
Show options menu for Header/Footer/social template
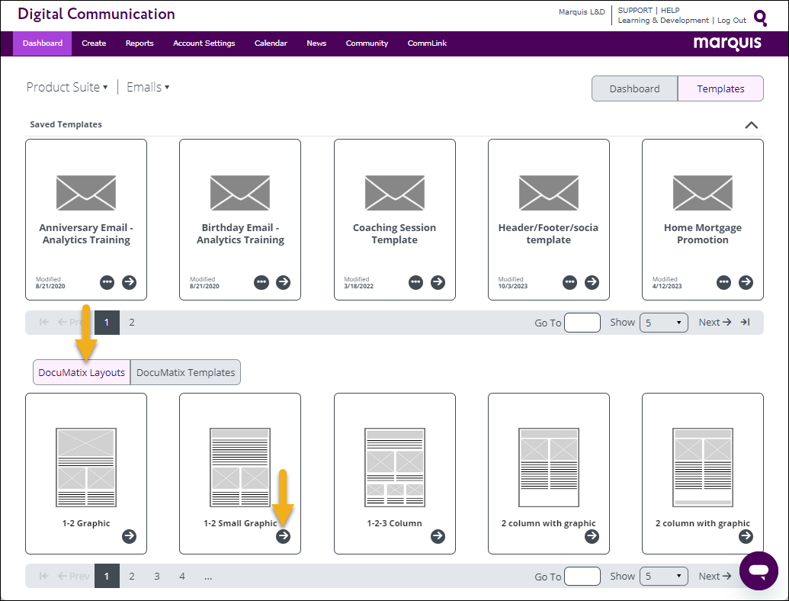pyautogui.click(x=569, y=282)
